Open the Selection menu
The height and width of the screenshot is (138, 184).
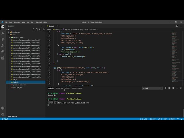17,22
